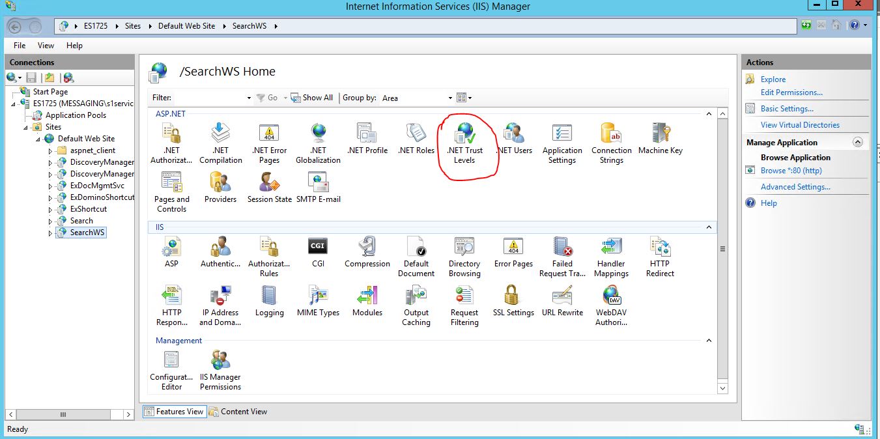This screenshot has width=880, height=439.
Task: Expand the Search node in Connections tree
Action: tap(51, 220)
